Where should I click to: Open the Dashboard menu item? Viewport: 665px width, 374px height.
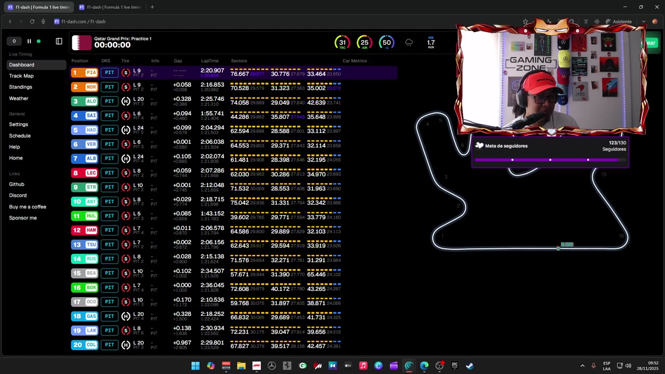pos(37,65)
